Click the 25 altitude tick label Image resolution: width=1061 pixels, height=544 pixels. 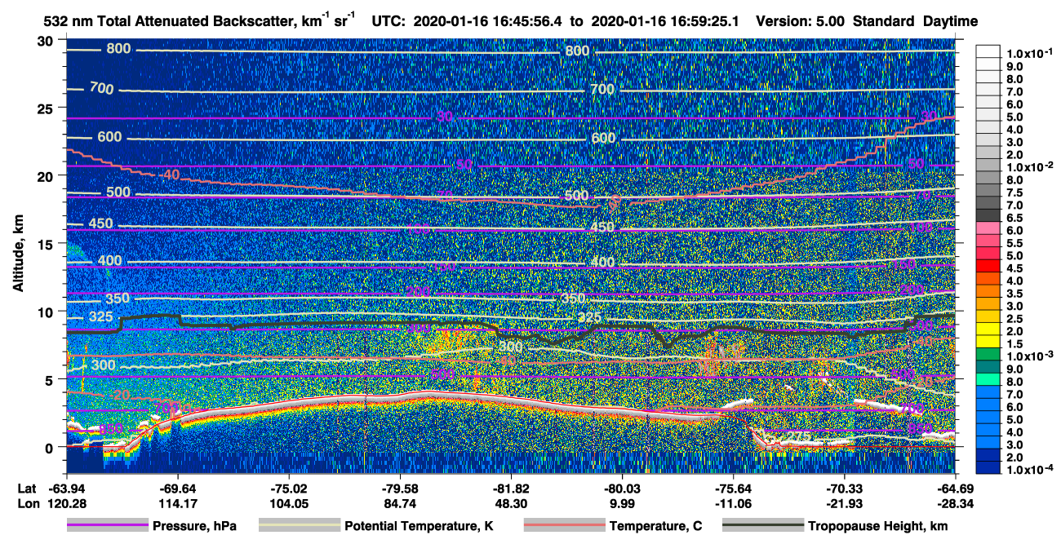click(x=47, y=108)
